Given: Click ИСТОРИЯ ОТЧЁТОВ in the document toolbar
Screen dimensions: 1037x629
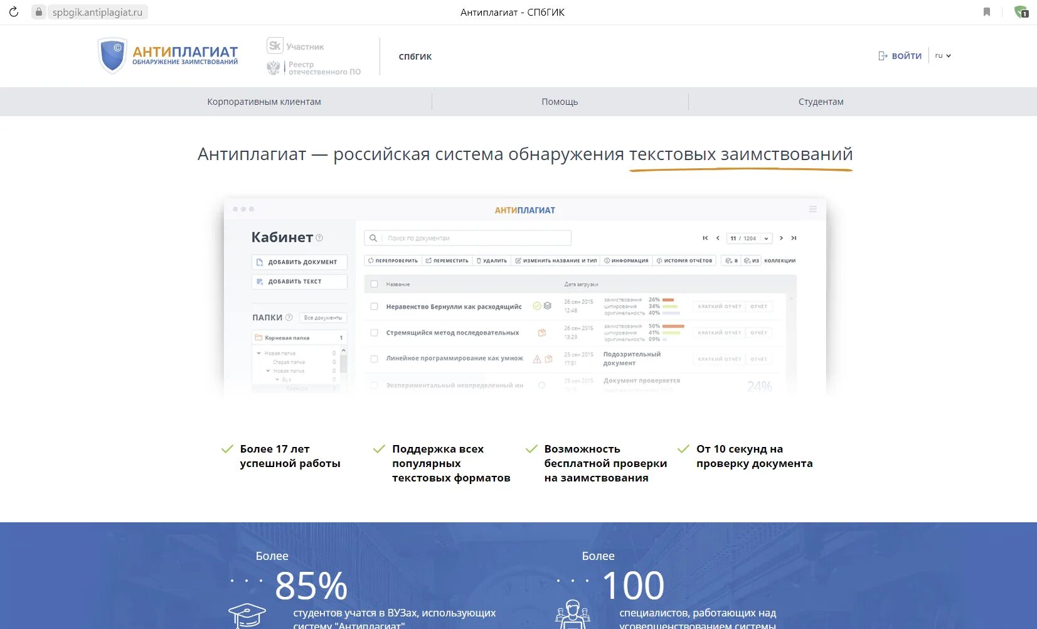Looking at the screenshot, I should click(x=684, y=261).
